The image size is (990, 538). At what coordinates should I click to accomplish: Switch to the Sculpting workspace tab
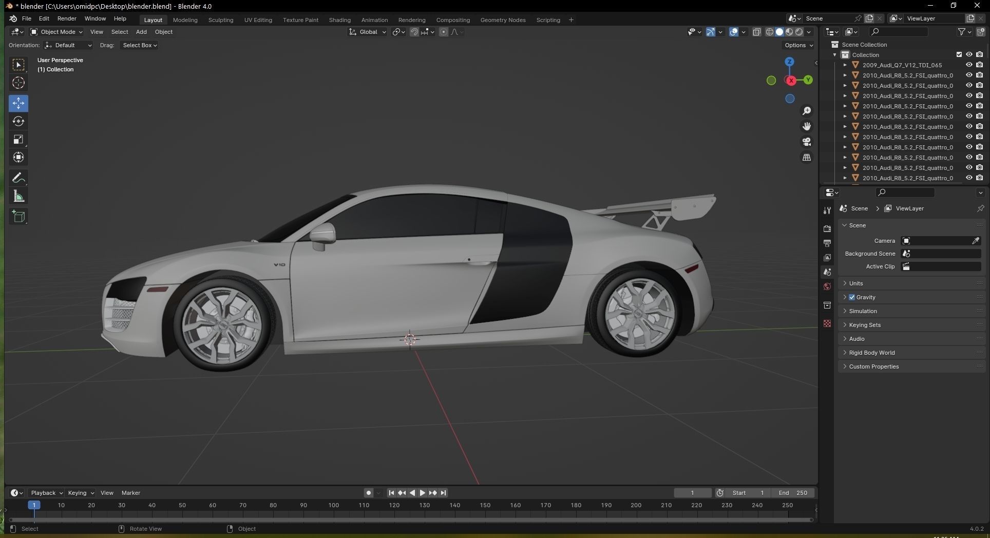coord(221,20)
